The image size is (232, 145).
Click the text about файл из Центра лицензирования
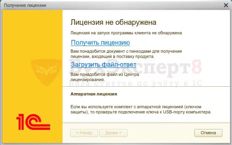(x=105, y=77)
